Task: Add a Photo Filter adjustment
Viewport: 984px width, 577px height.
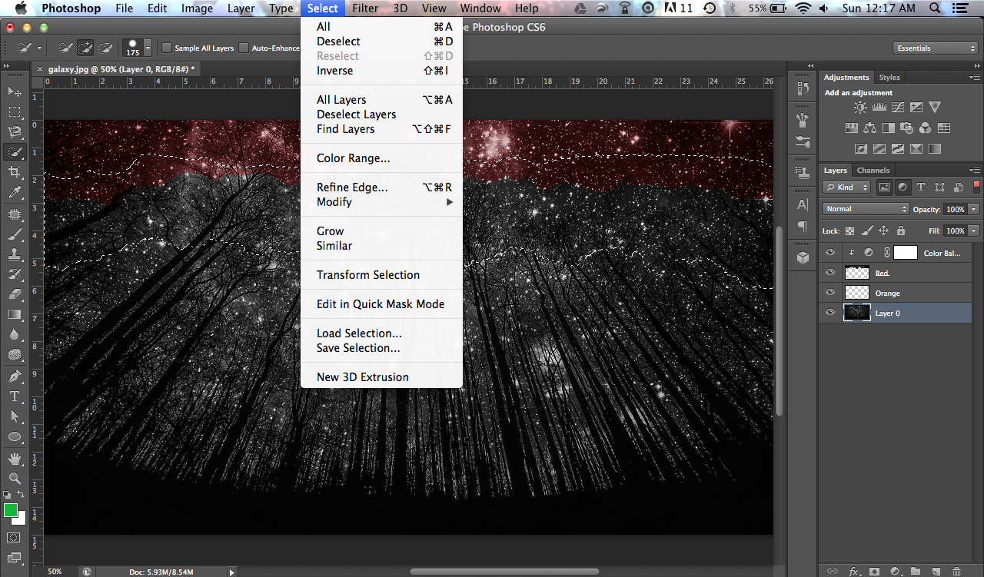Action: pos(907,128)
